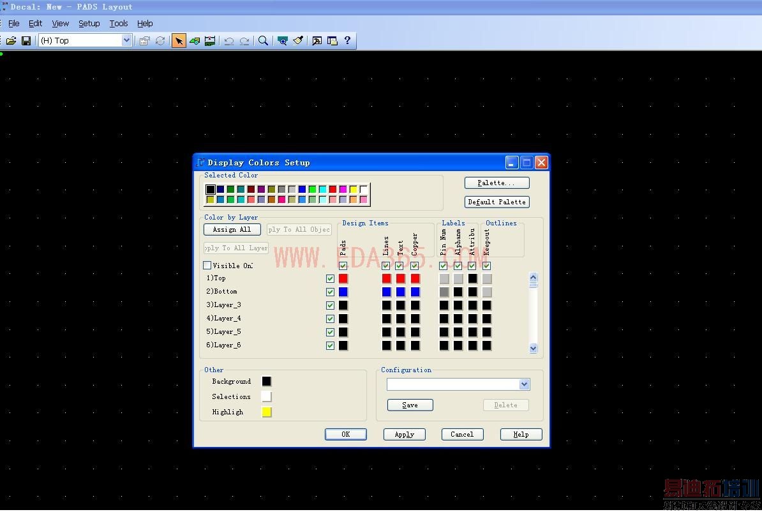Click the Default Palette button

(x=497, y=202)
